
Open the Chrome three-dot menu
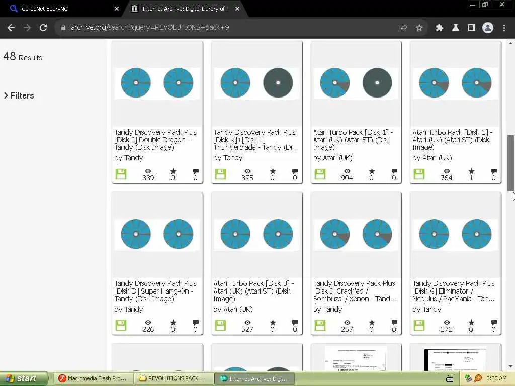click(504, 28)
